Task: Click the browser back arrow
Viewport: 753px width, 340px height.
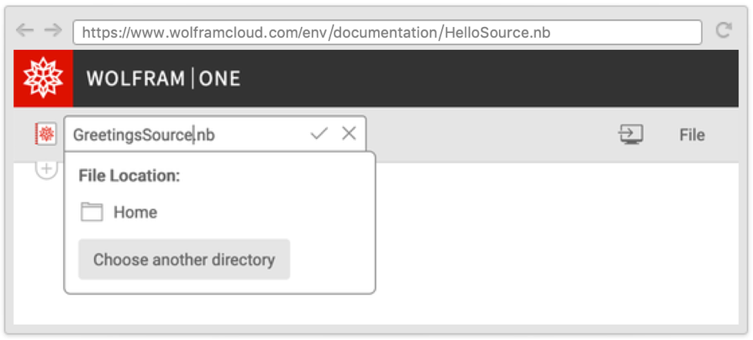Action: [25, 31]
